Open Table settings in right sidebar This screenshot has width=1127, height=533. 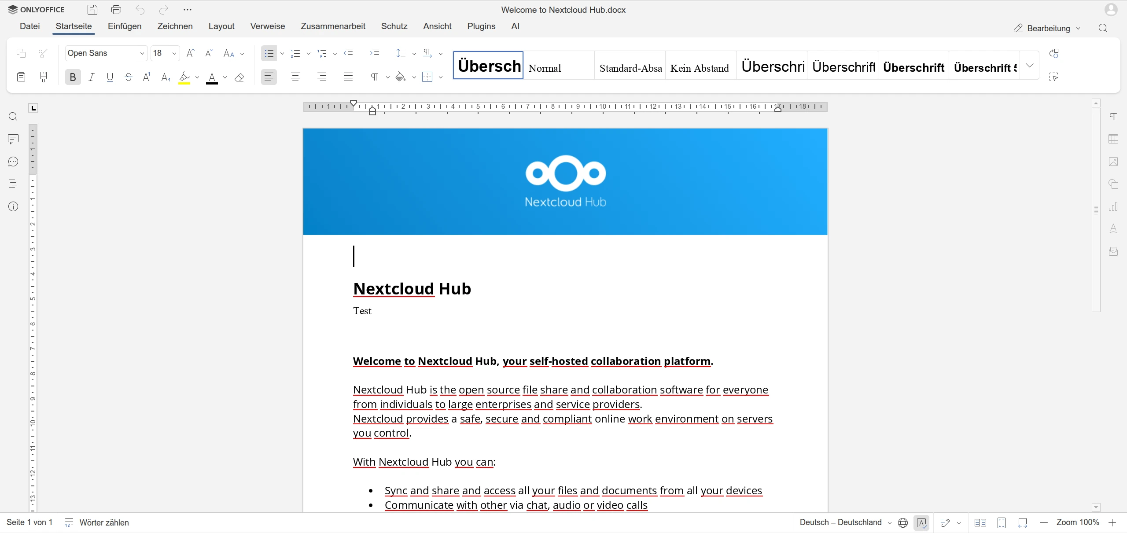(1113, 139)
